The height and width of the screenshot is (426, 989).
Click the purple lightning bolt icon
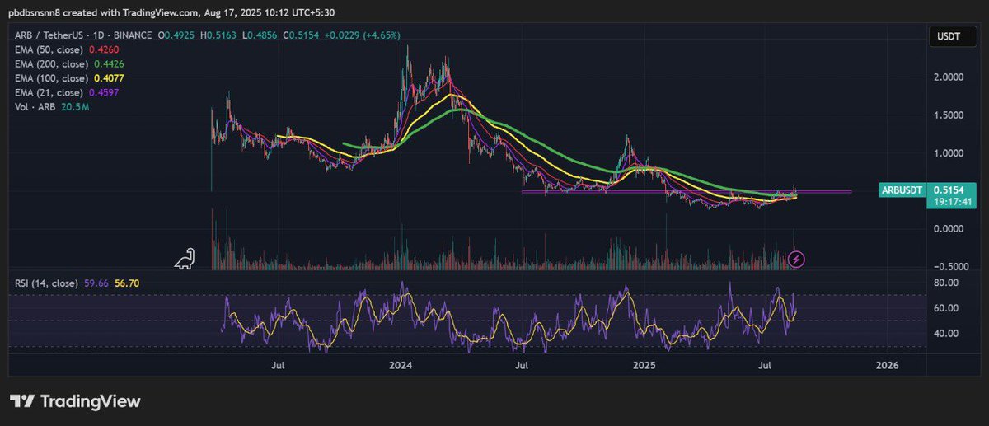click(x=797, y=260)
